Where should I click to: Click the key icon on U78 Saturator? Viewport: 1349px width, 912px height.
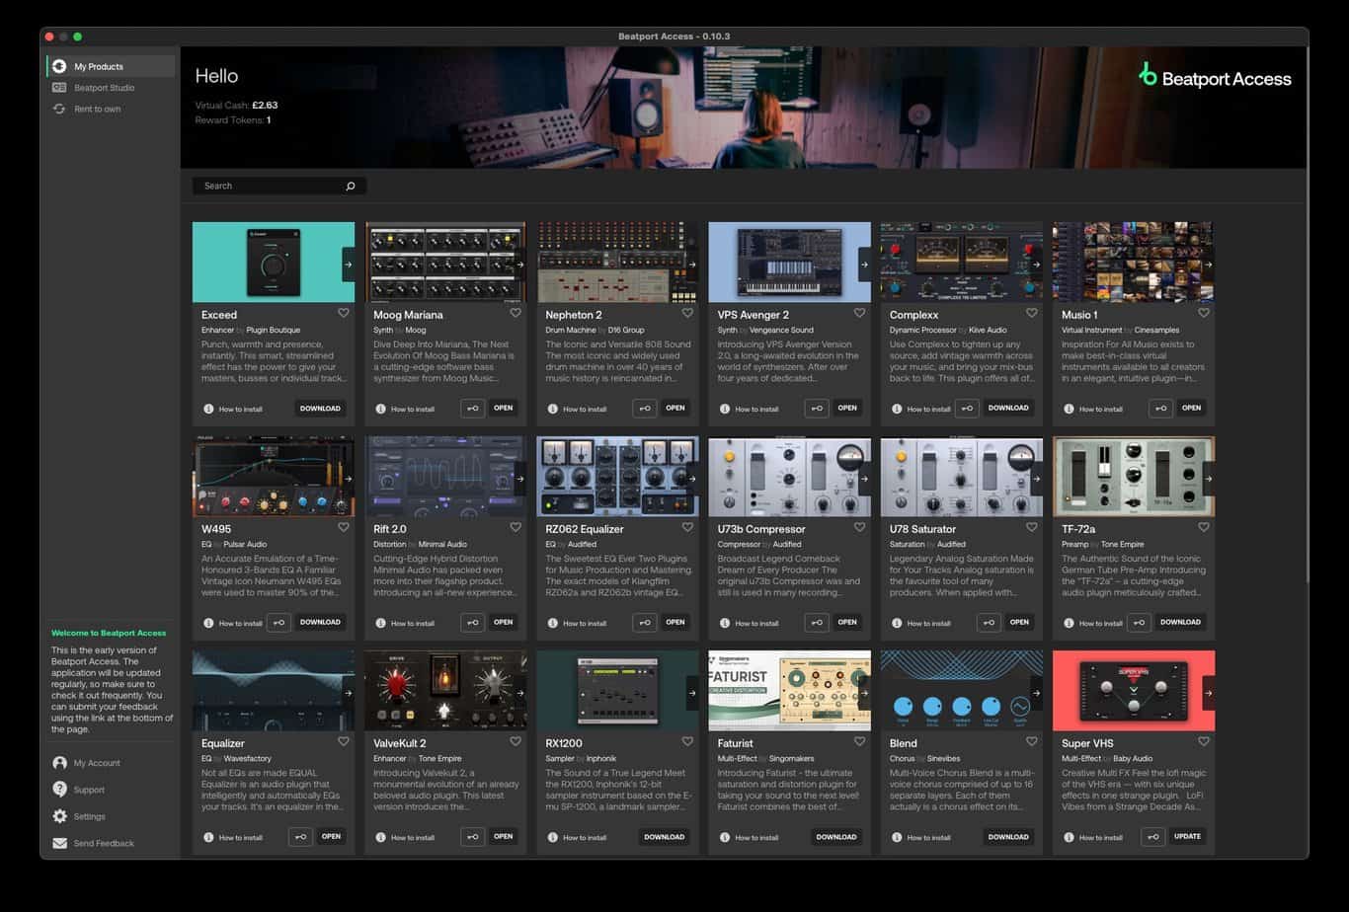[989, 622]
